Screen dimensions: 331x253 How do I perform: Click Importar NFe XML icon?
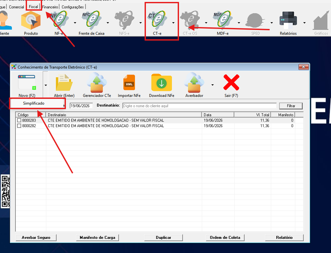pos(129,85)
